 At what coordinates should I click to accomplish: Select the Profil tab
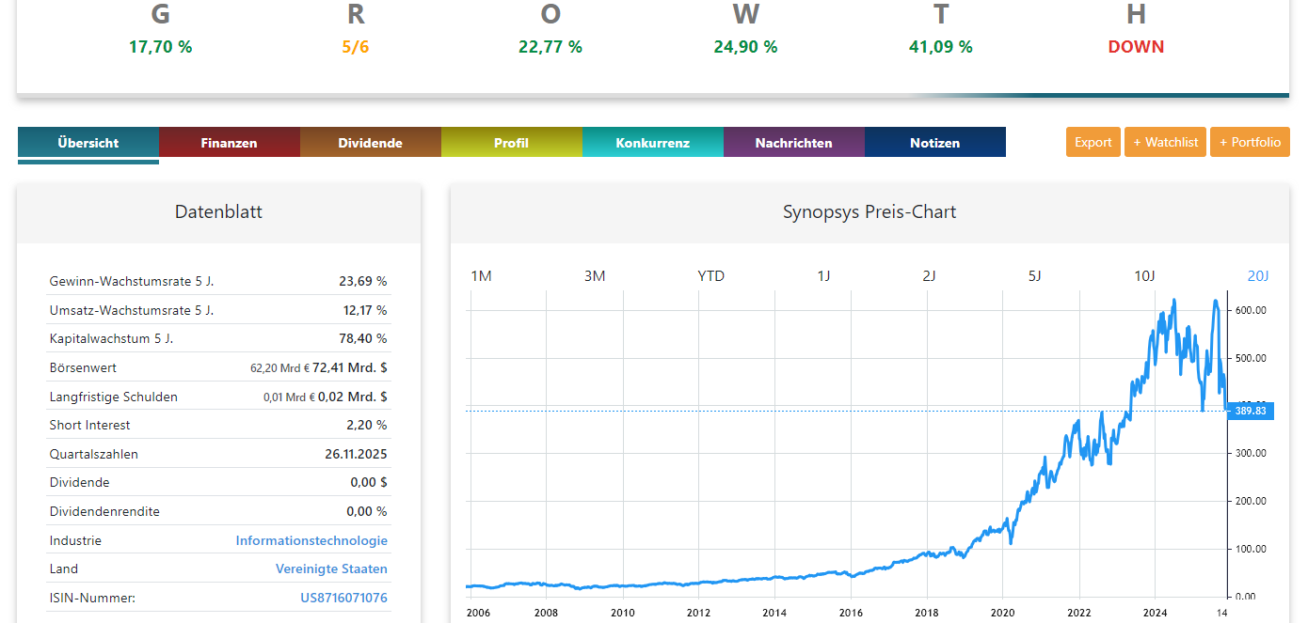point(511,143)
